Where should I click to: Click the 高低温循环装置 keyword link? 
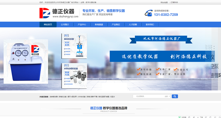coord(104,97)
